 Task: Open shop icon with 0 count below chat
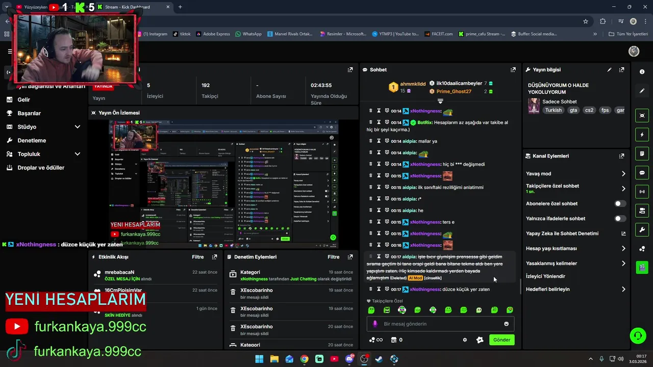click(396, 340)
